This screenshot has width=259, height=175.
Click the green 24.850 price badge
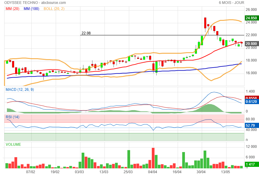(251, 18)
